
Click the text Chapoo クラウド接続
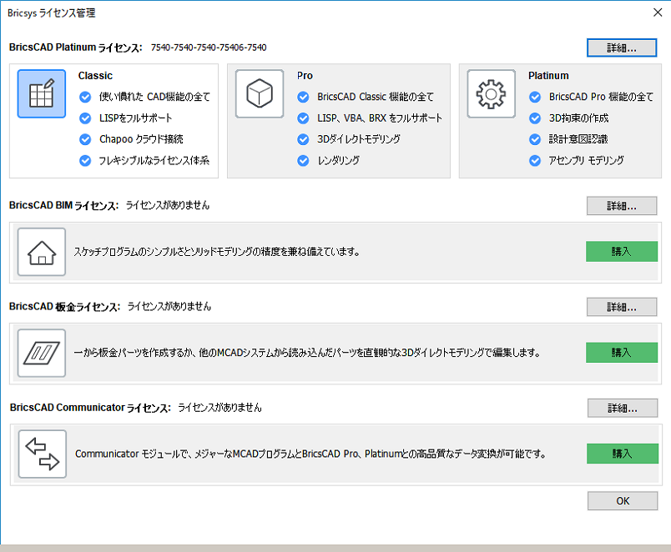(141, 139)
